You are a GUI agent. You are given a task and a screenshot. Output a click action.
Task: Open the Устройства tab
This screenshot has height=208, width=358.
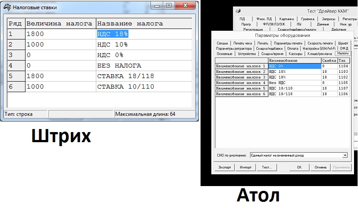click(x=247, y=54)
